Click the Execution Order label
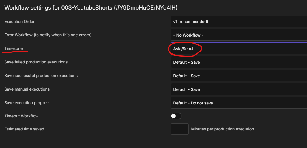 point(20,22)
